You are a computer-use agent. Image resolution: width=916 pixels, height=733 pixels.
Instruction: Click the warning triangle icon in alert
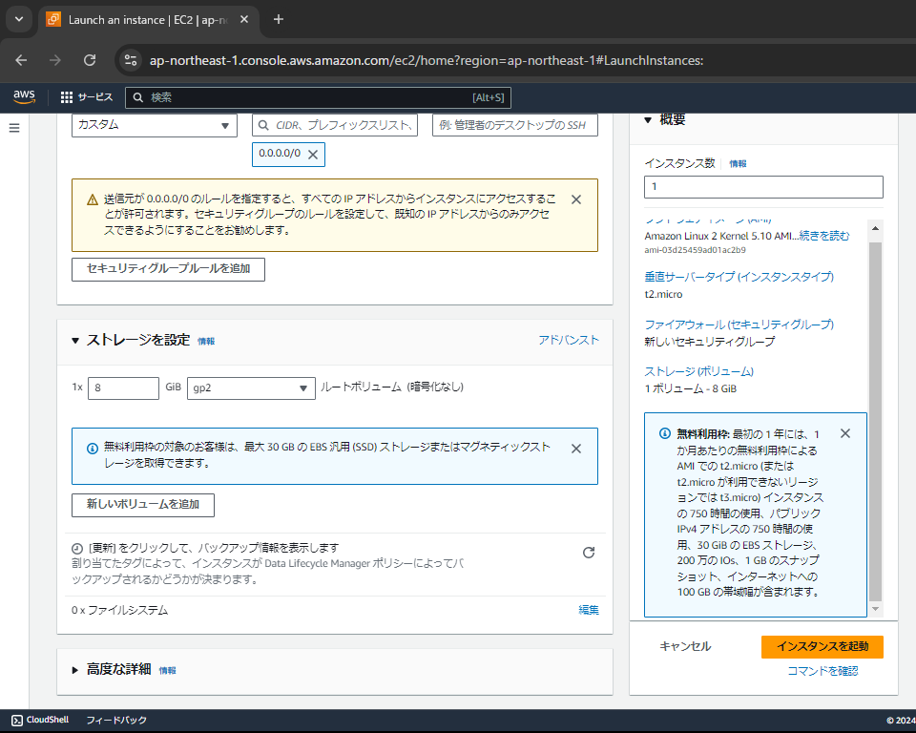(x=93, y=199)
